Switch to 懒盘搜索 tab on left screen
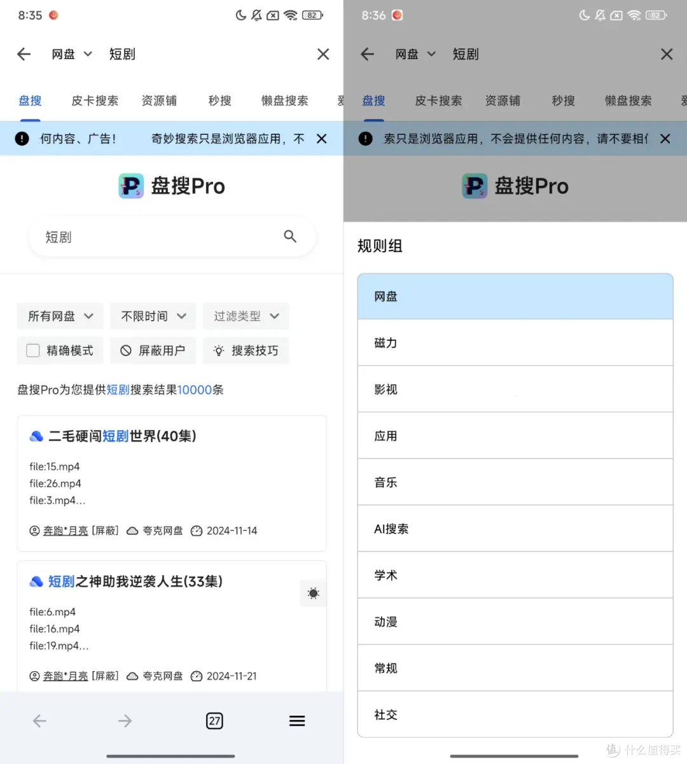The height and width of the screenshot is (764, 687). (285, 101)
